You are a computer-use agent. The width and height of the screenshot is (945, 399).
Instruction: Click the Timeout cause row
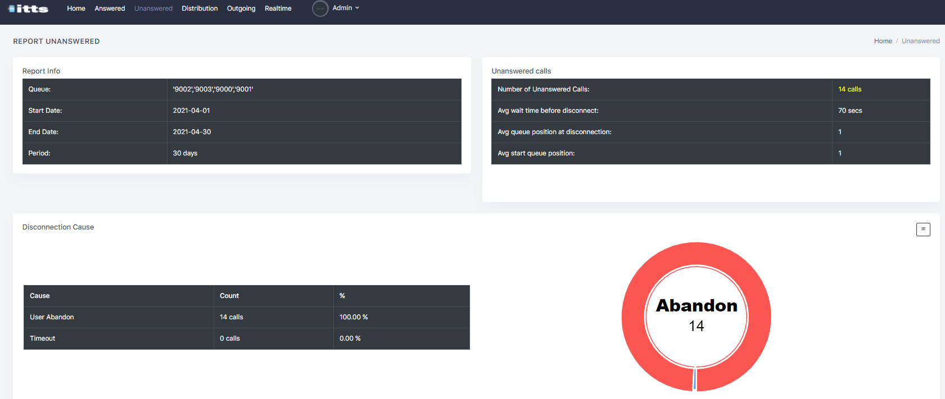[247, 338]
